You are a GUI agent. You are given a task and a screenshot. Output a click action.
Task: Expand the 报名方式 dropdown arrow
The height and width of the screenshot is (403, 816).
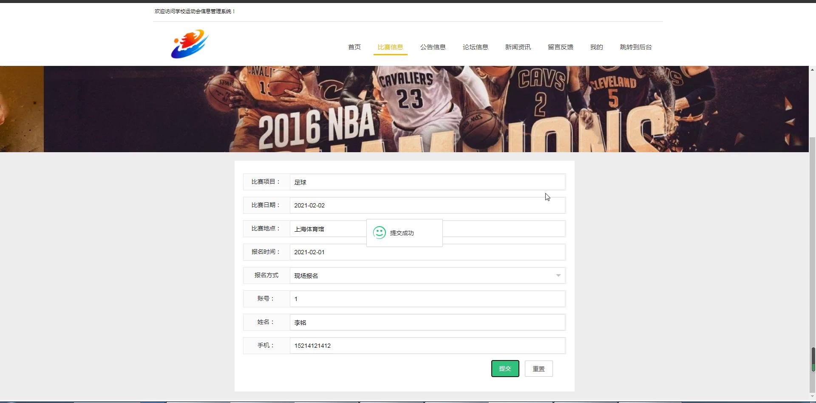click(x=558, y=275)
